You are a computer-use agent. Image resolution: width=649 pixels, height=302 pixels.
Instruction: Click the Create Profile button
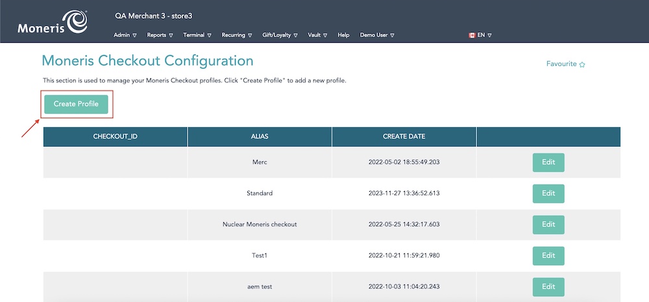76,104
